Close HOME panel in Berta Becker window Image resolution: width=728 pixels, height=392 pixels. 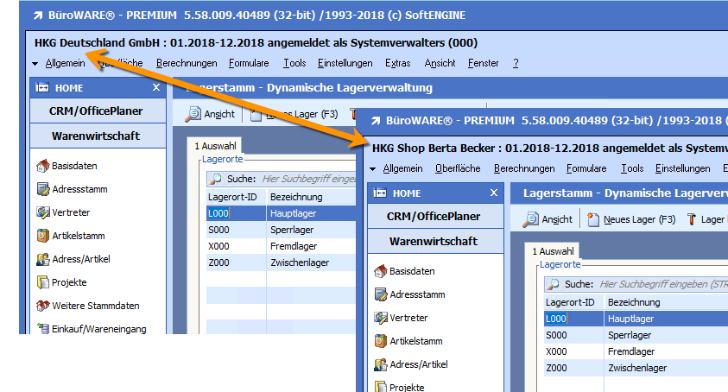(x=494, y=193)
